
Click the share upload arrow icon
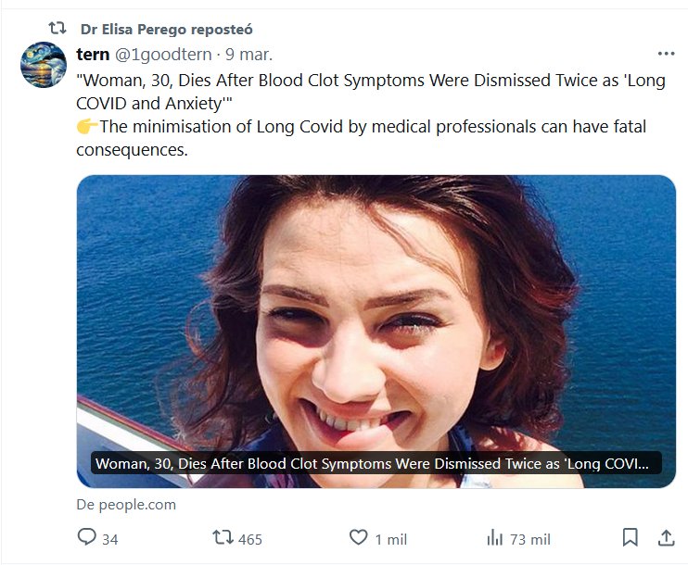(x=666, y=537)
